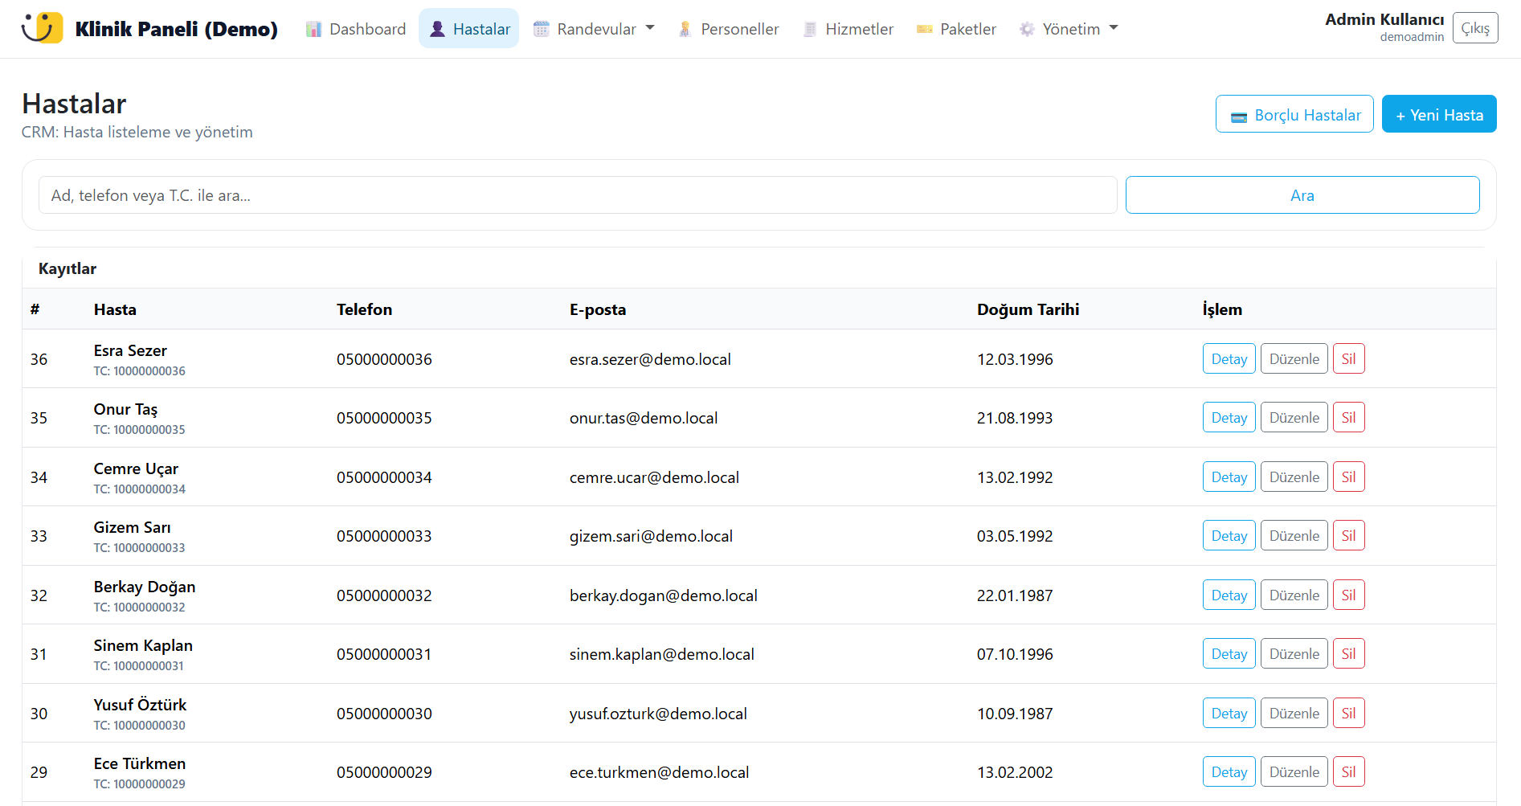Click the Hastalar person icon

(x=437, y=30)
